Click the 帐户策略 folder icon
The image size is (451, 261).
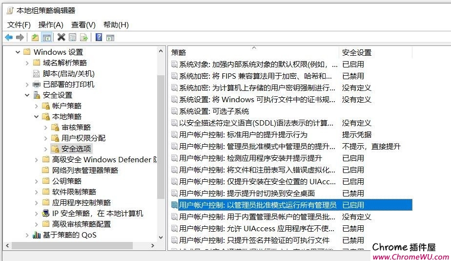click(46, 106)
